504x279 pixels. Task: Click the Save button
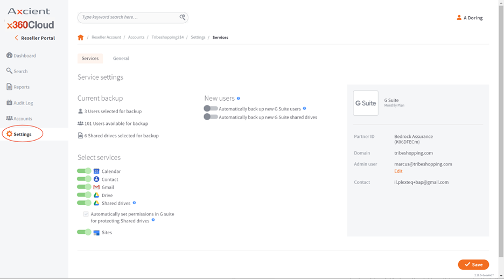coord(473,264)
